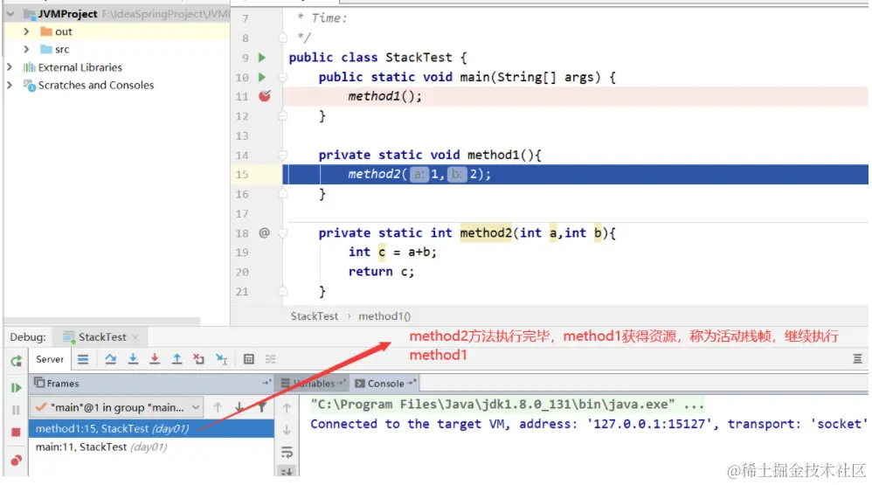
Task: Click run gutter arrow beside main method
Action: [x=262, y=77]
